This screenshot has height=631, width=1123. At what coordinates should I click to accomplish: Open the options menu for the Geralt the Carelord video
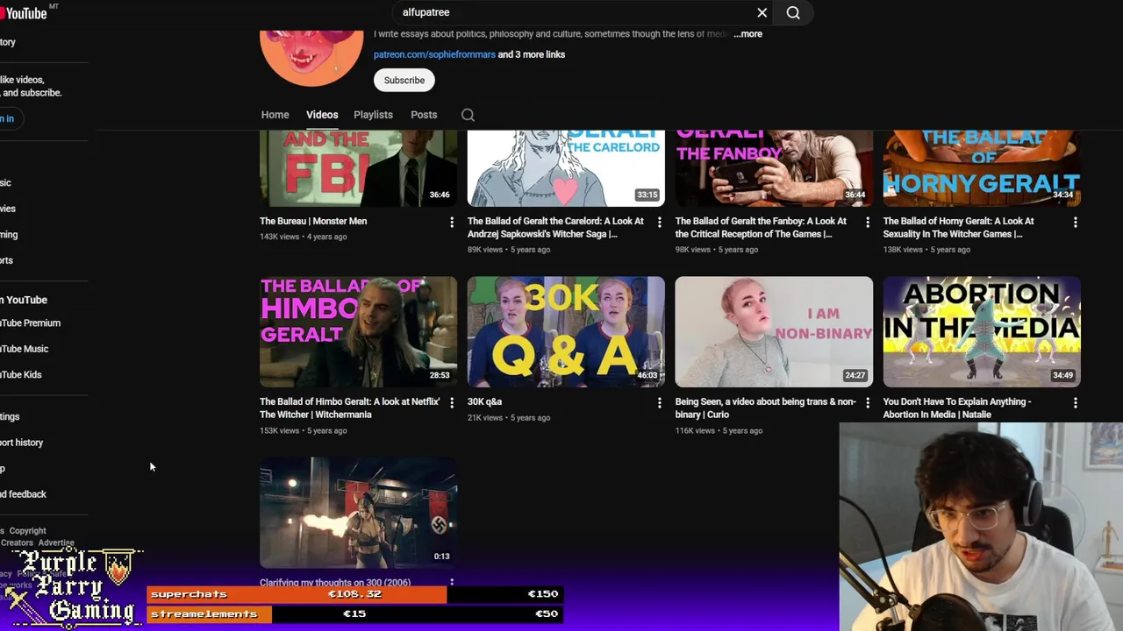click(x=660, y=223)
